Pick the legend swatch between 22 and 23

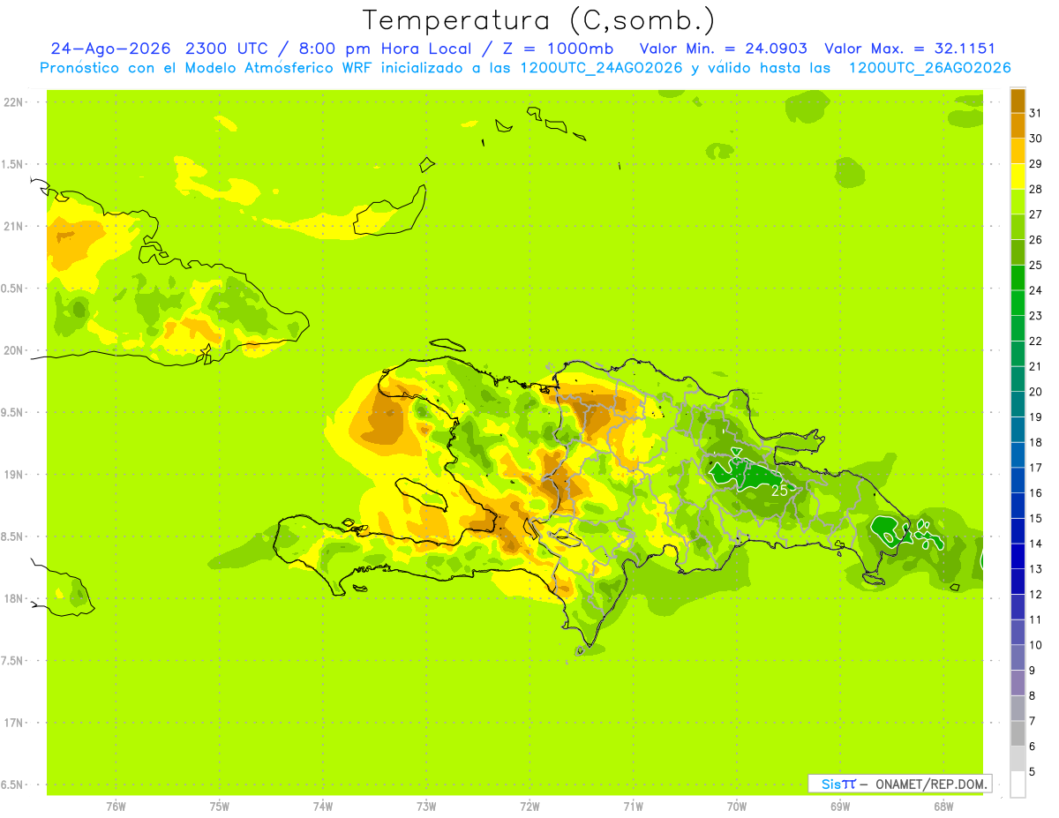point(1018,328)
